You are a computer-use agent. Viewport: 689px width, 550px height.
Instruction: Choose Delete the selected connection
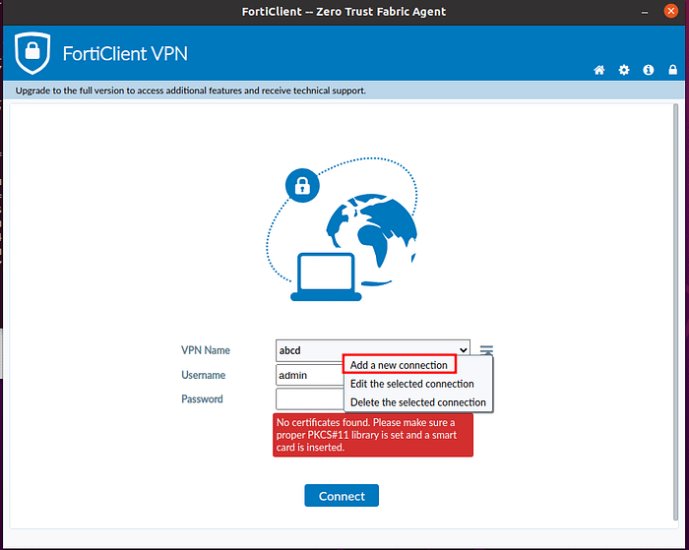point(418,402)
